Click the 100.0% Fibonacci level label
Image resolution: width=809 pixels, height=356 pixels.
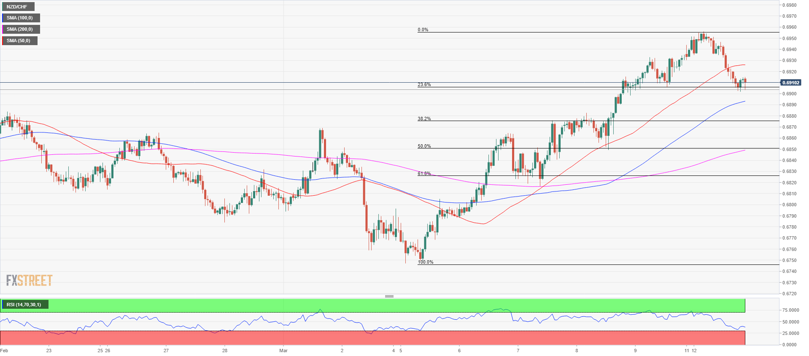tap(426, 262)
